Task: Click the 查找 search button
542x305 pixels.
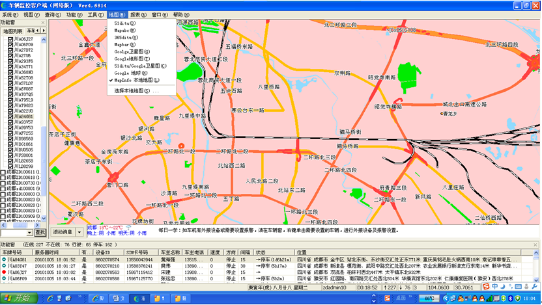Action: pos(40,232)
